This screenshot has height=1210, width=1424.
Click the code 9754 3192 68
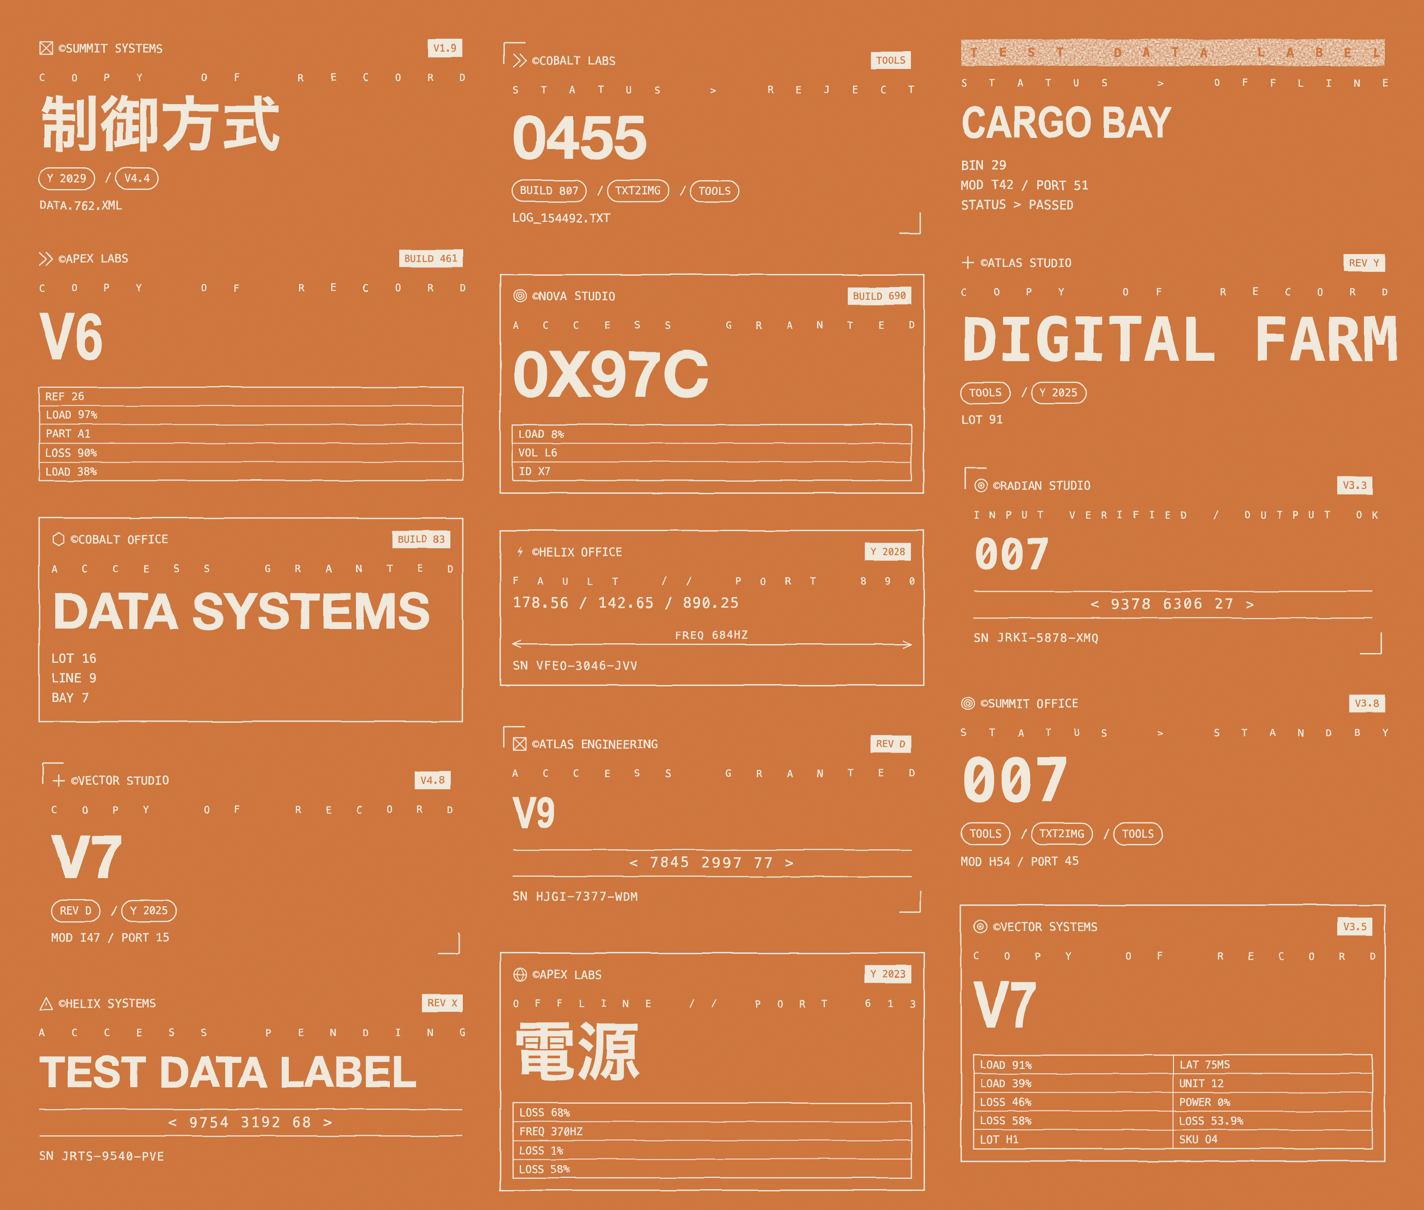(x=251, y=1123)
